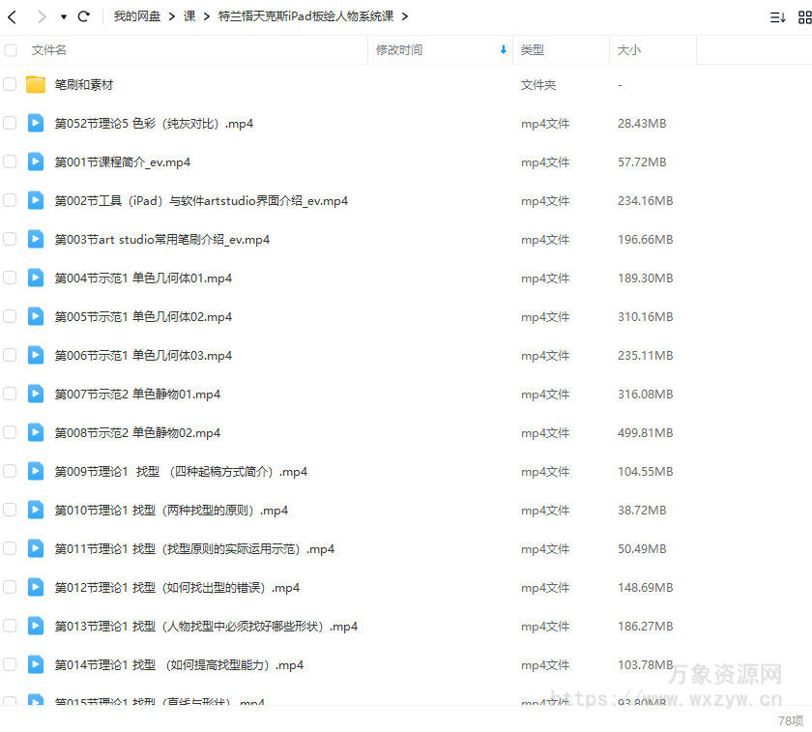Click the sort arrow on 修改时间 column

pos(502,49)
